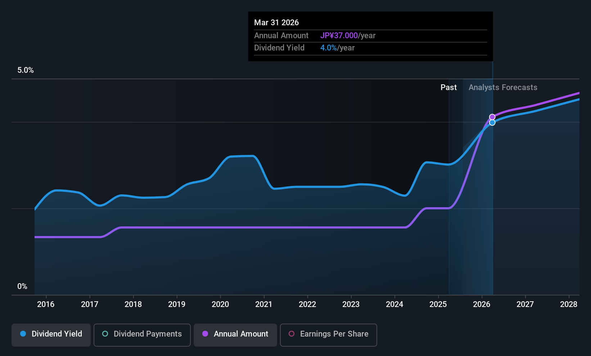This screenshot has width=591, height=356.
Task: Toggle the Dividend Yield legend series
Action: 51,335
